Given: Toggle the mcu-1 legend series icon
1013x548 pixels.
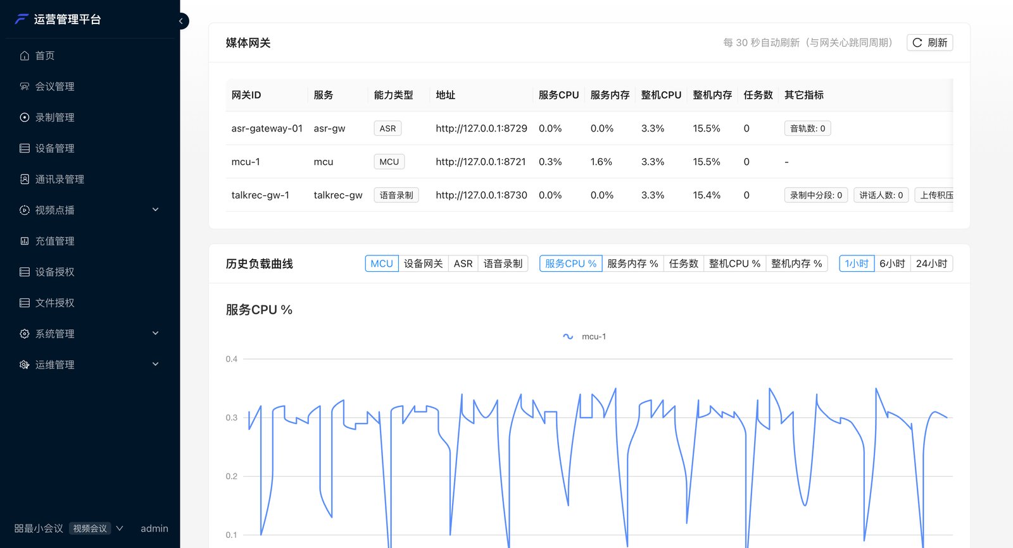Looking at the screenshot, I should 568,337.
